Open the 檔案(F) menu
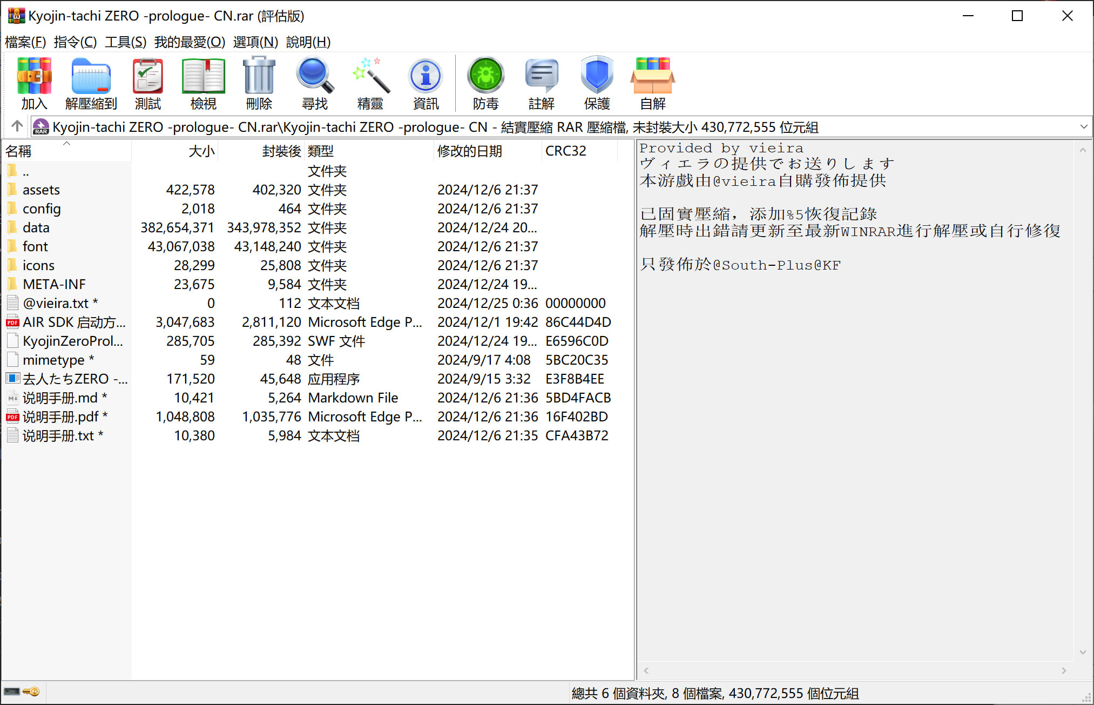This screenshot has height=705, width=1094. point(25,42)
